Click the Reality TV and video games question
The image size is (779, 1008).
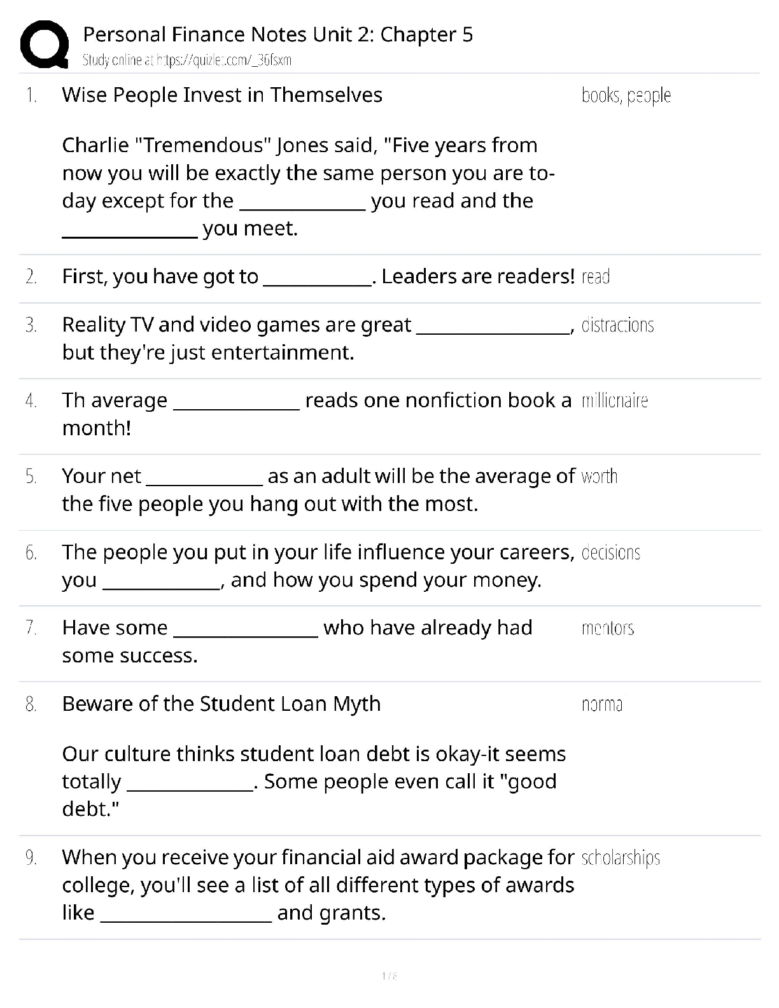tap(318, 338)
